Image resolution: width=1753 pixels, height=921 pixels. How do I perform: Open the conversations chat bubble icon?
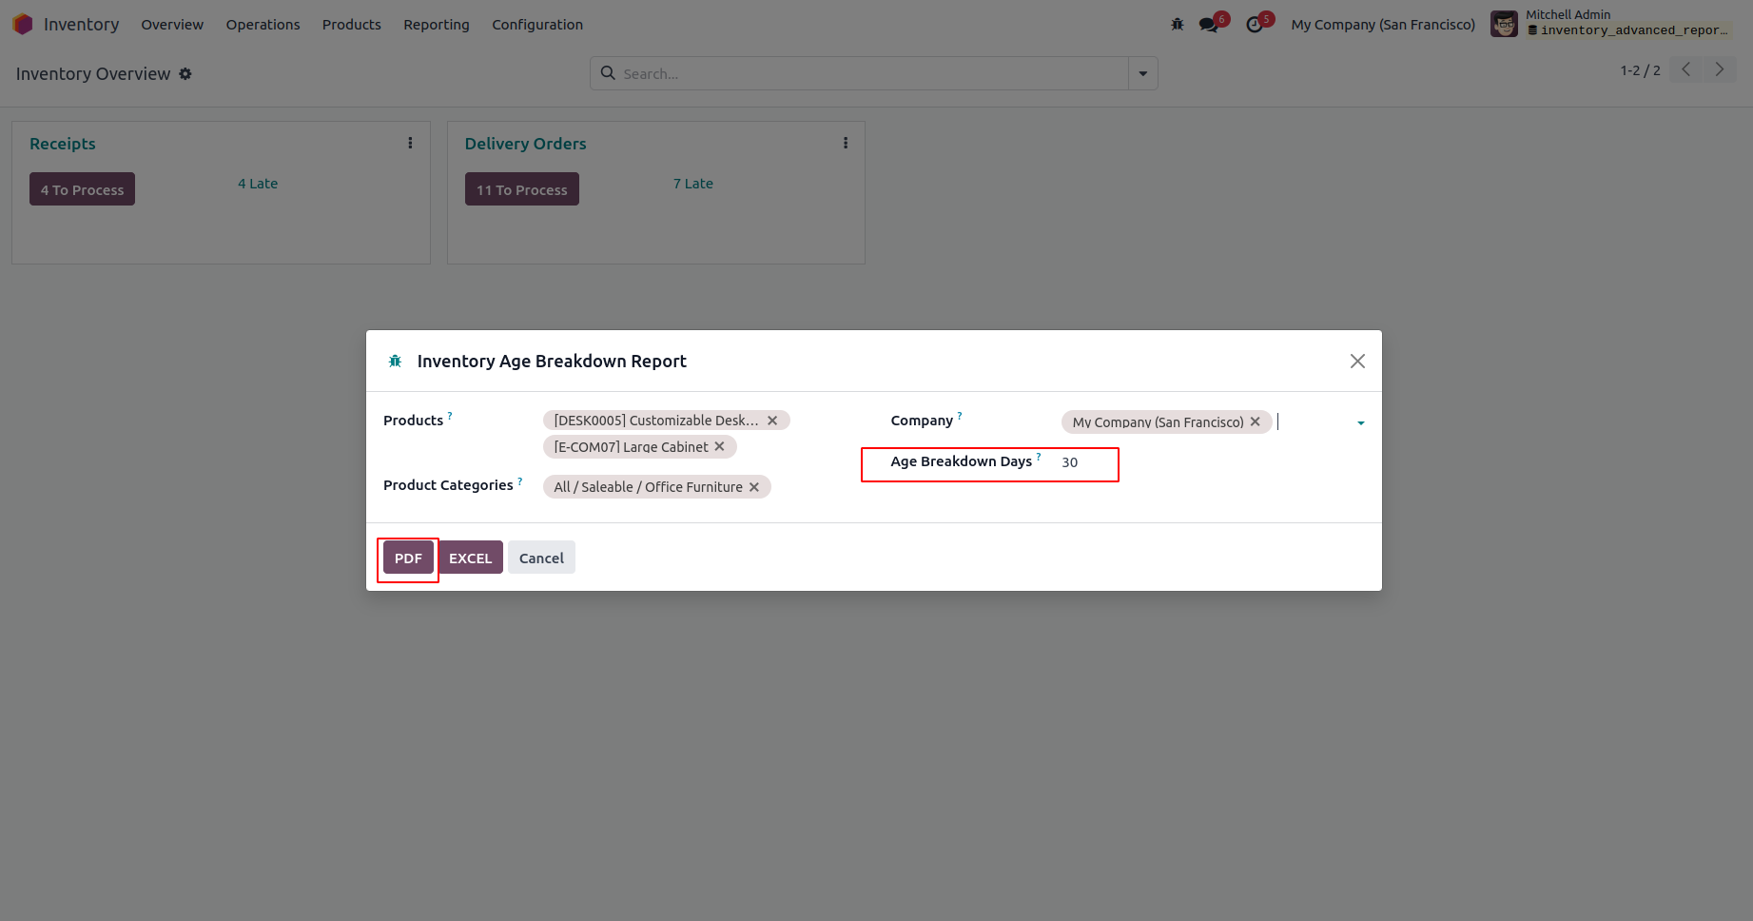click(x=1209, y=25)
